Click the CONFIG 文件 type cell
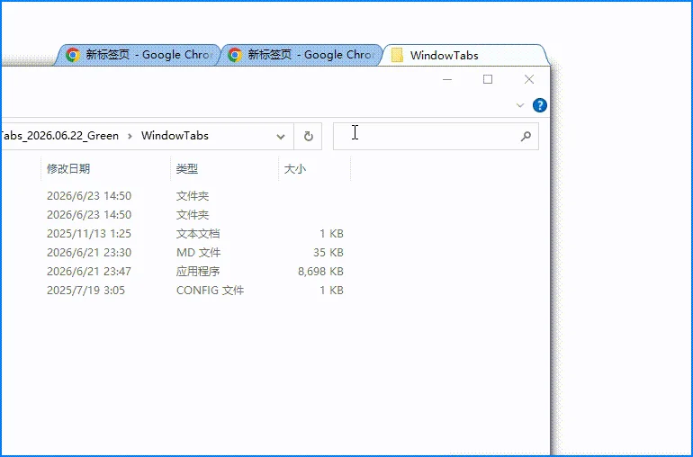 (210, 291)
